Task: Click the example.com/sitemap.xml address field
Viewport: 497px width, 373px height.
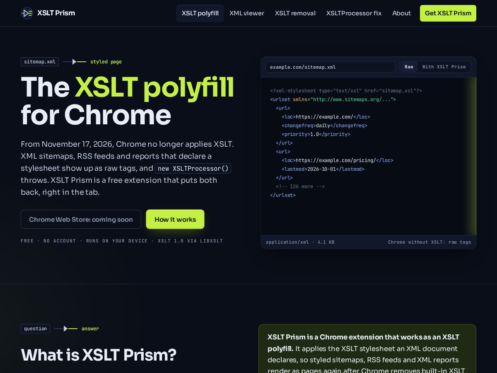Action: coord(330,67)
